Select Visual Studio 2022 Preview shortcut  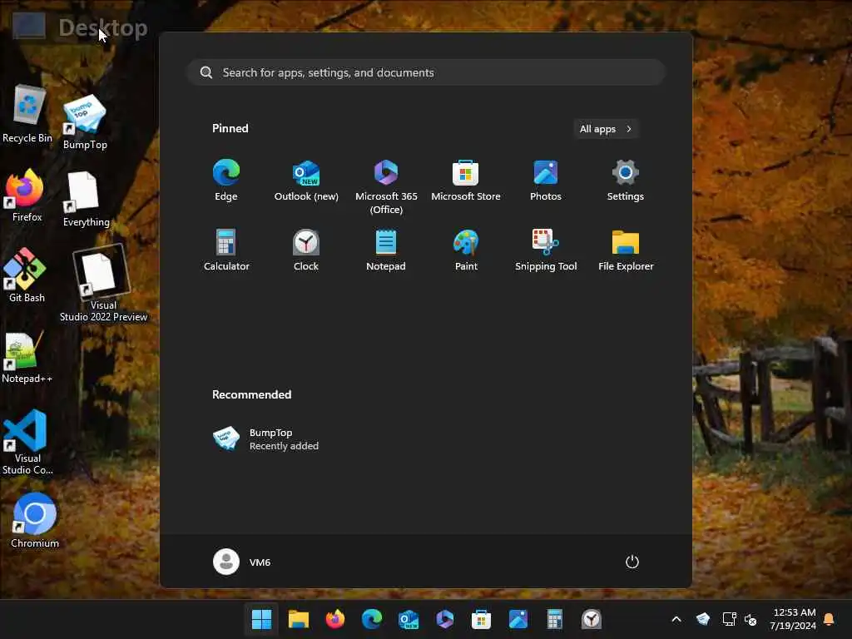click(x=103, y=285)
